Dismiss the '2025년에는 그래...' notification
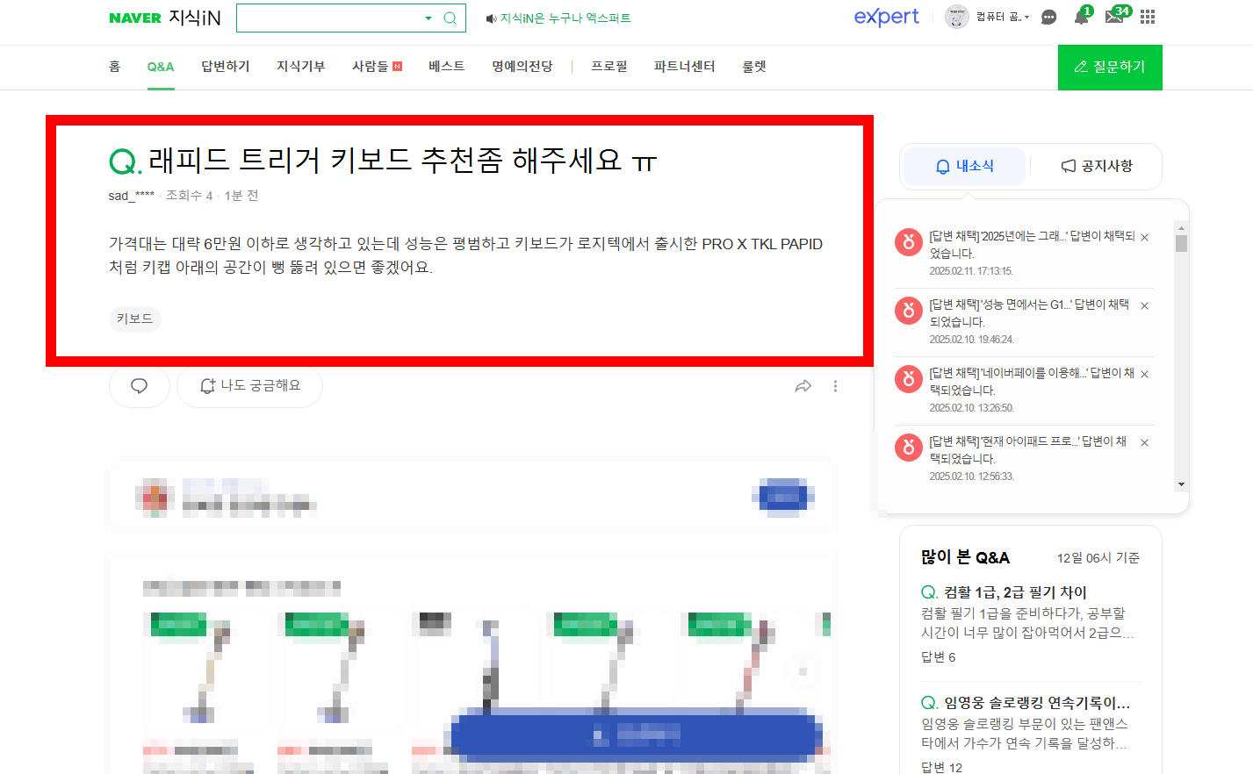1253x774 pixels. click(x=1145, y=238)
